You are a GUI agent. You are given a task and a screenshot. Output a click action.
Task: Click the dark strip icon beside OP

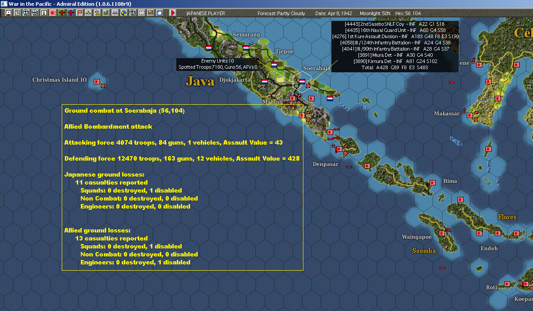[x=151, y=13]
